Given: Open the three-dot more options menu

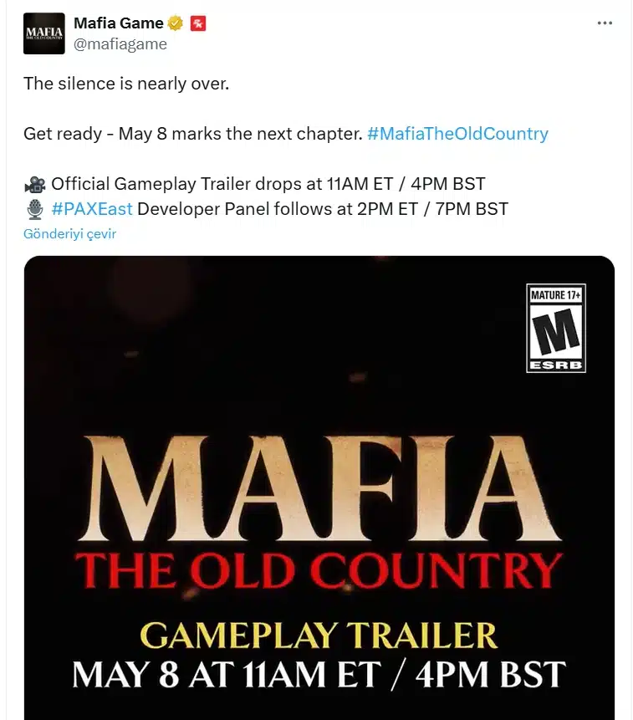Looking at the screenshot, I should coord(605,23).
